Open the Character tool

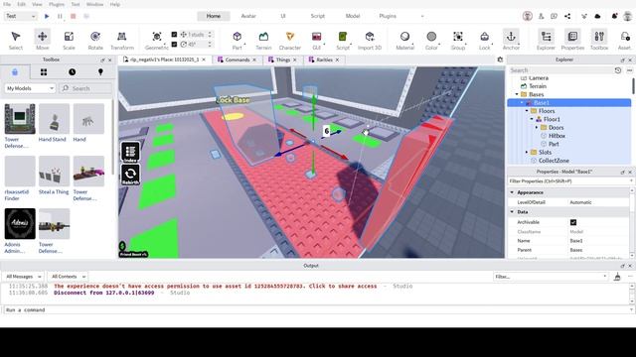pyautogui.click(x=289, y=40)
